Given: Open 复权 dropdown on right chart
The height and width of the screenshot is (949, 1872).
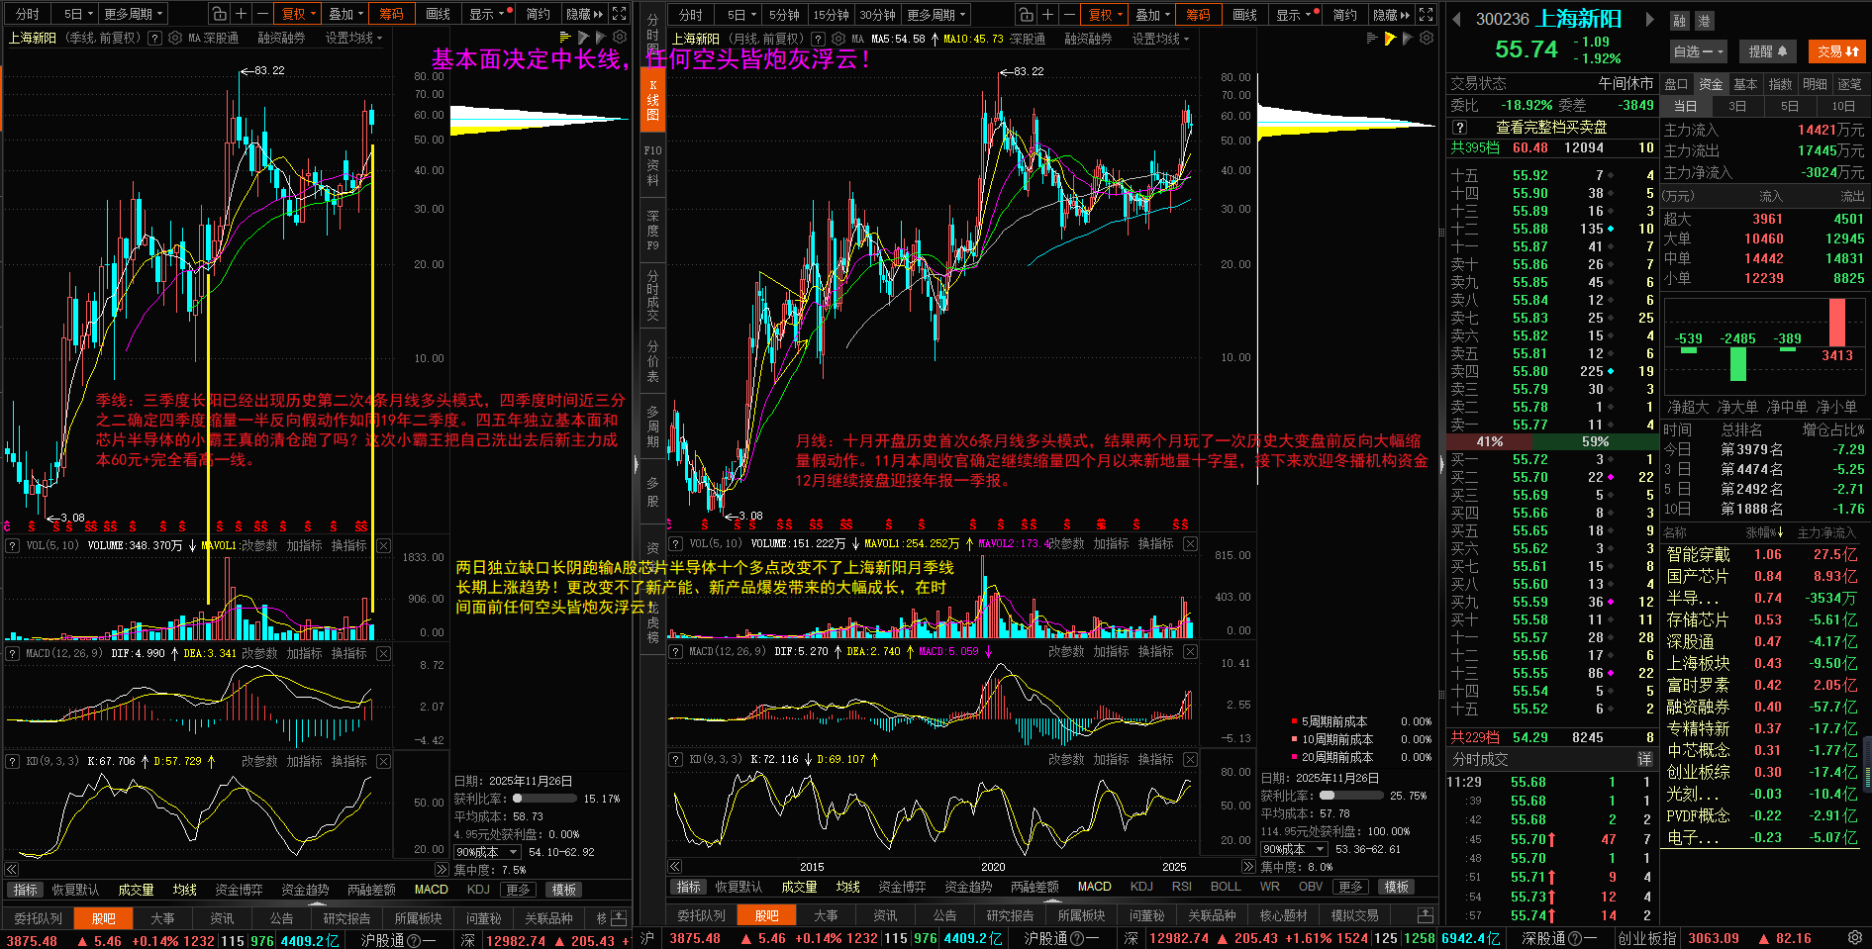Looking at the screenshot, I should (x=1106, y=14).
